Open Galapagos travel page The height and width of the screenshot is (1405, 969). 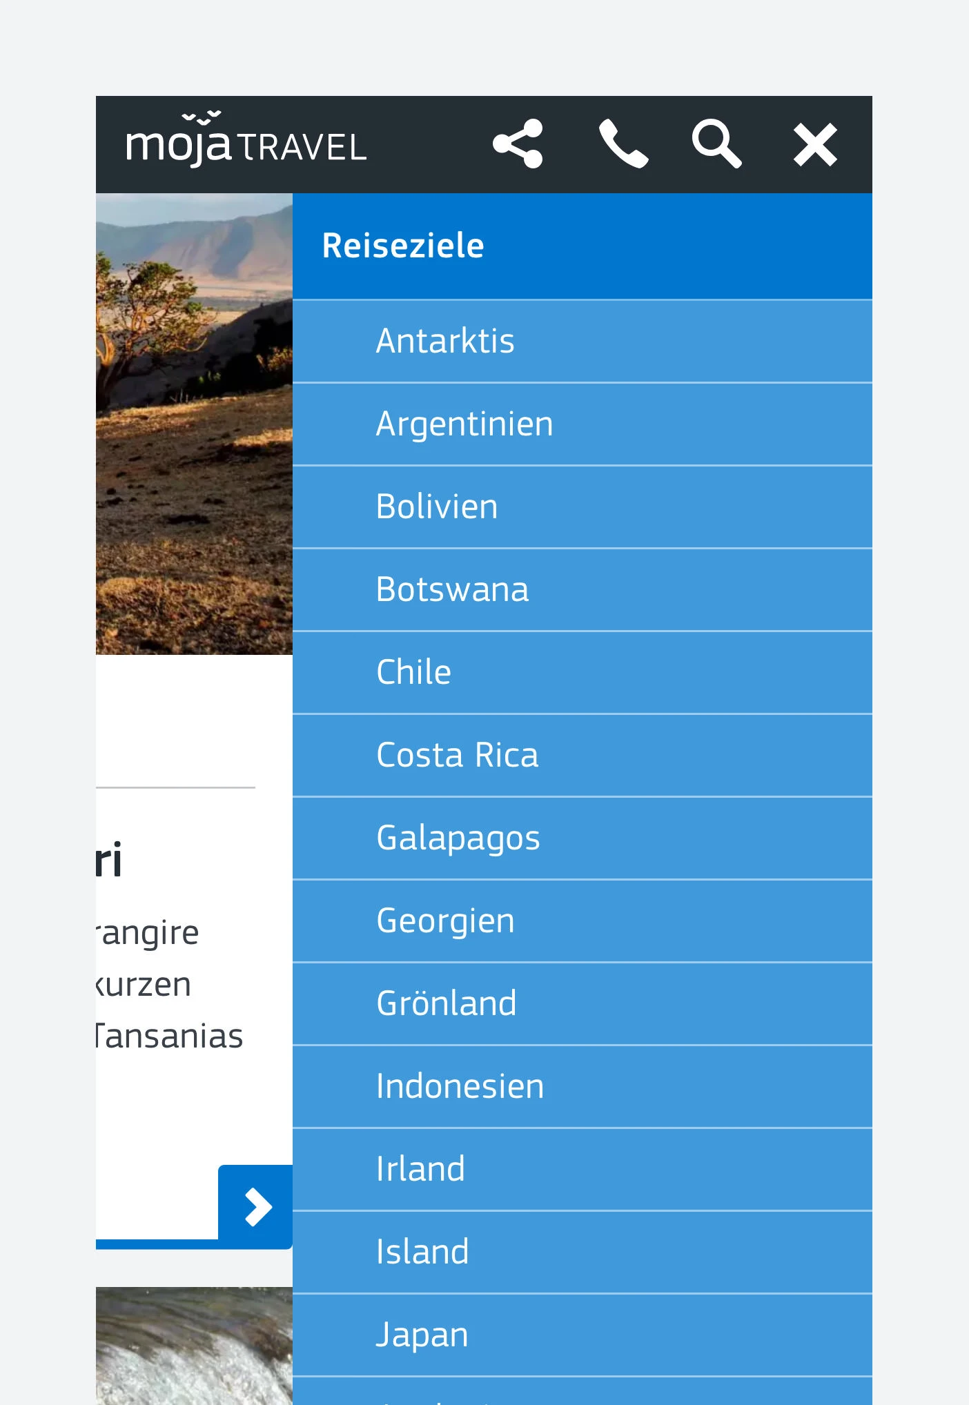click(583, 838)
